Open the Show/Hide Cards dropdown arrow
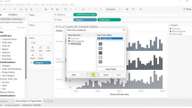The image size is (192, 108). click(130, 9)
